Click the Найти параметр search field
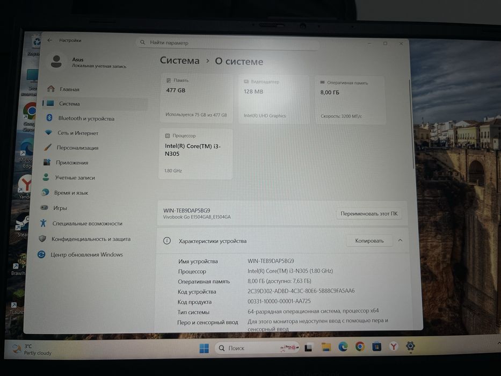Viewport: 501px width, 376px height. tap(228, 43)
